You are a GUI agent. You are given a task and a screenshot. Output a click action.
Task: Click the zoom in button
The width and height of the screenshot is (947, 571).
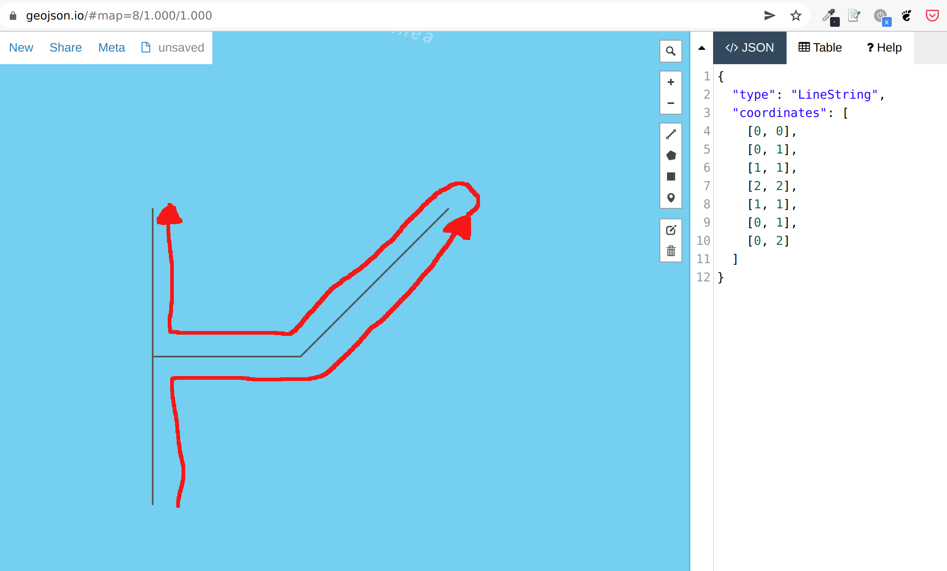click(x=670, y=82)
